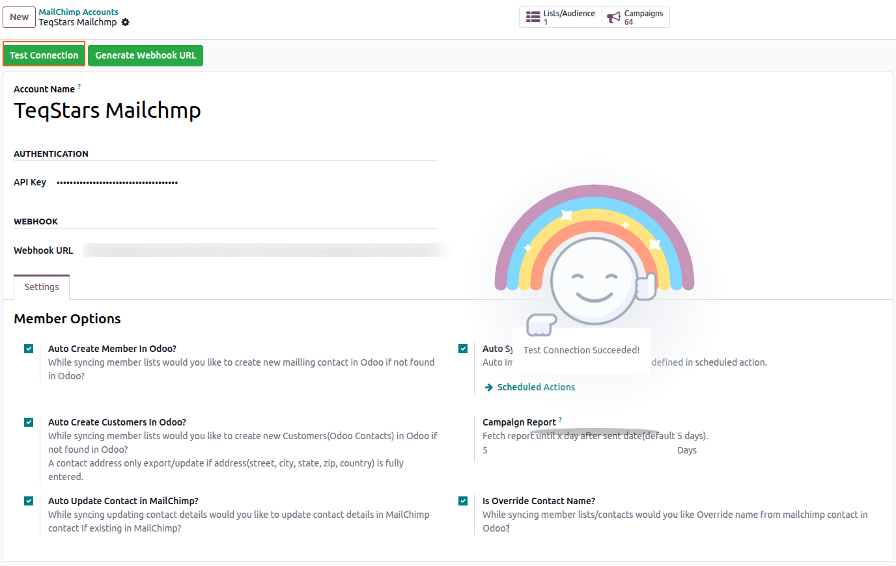Toggle the Auto Create Customers In Odoo checkbox
This screenshot has width=896, height=566.
click(29, 422)
